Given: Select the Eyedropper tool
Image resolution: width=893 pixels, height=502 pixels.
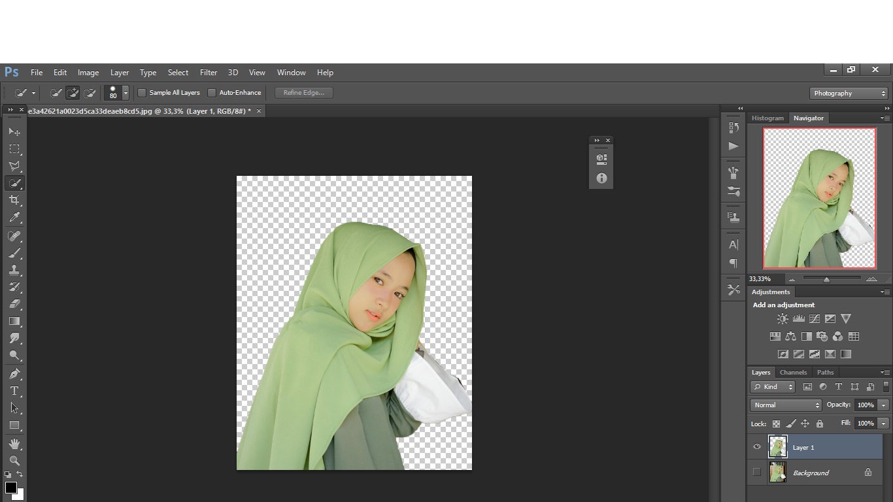Looking at the screenshot, I should click(x=14, y=217).
